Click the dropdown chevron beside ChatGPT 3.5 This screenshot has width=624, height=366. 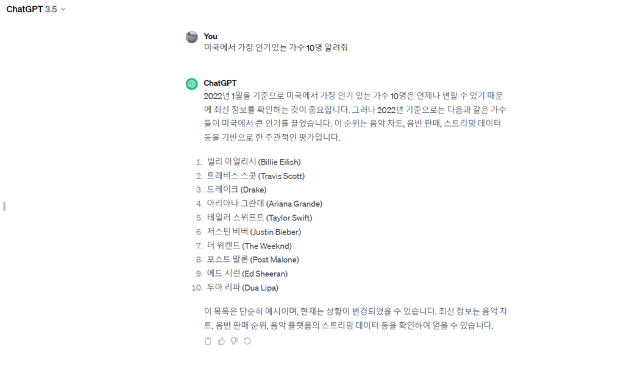pos(63,10)
